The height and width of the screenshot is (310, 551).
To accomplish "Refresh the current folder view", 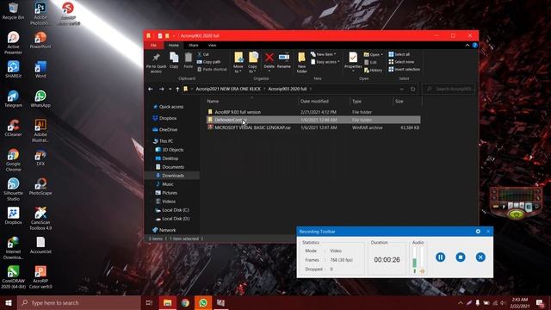I will pyautogui.click(x=413, y=90).
